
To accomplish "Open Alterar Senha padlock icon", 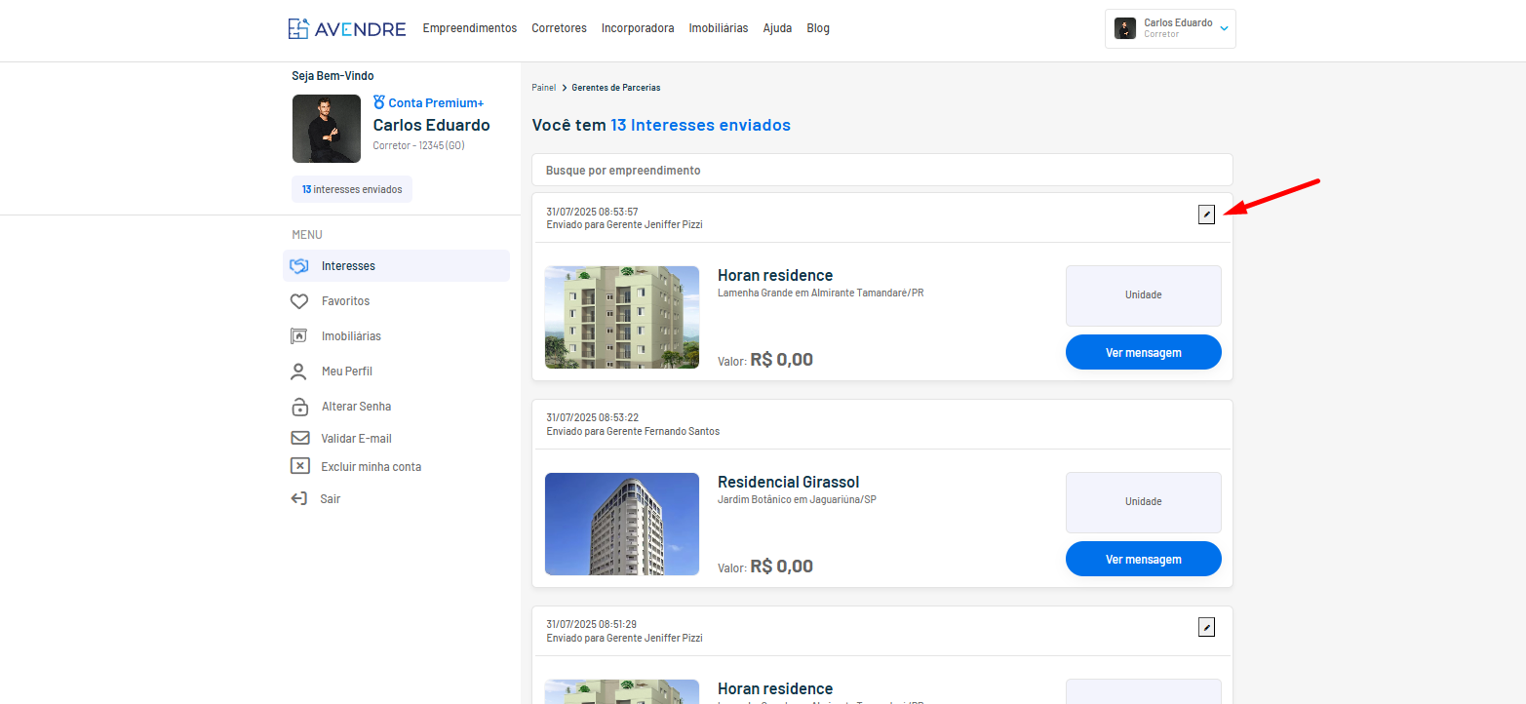I will point(299,407).
